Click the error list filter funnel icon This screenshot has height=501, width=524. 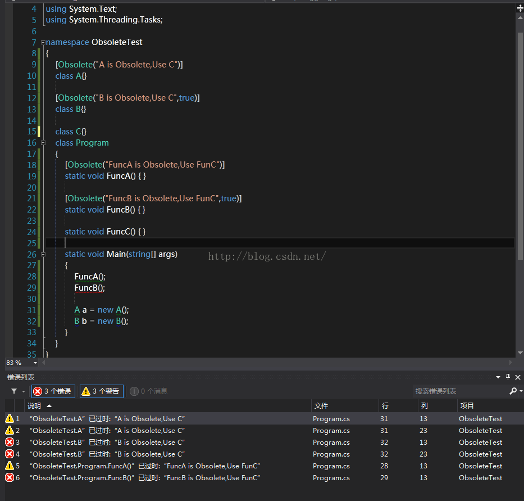click(x=14, y=391)
